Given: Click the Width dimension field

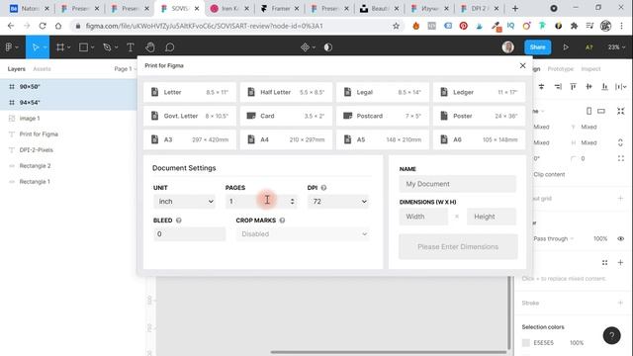Looking at the screenshot, I should (x=423, y=217).
